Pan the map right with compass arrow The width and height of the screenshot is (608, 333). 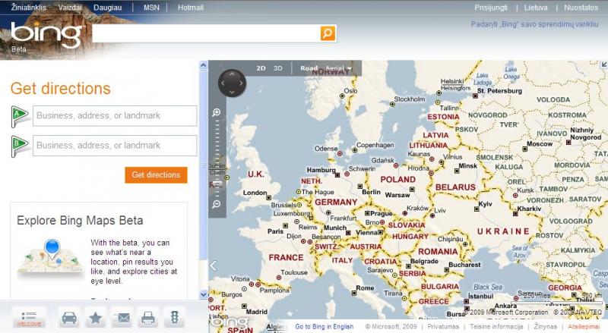[x=241, y=83]
